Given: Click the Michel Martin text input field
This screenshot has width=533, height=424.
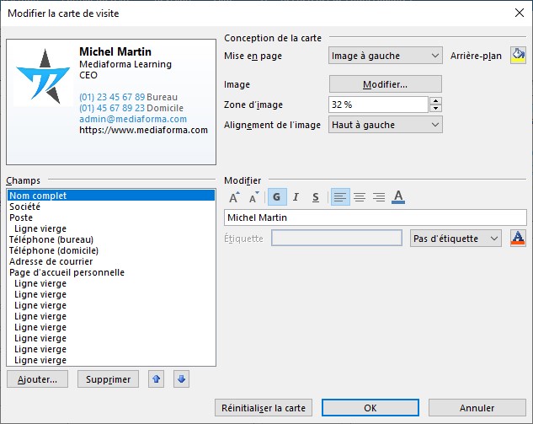Looking at the screenshot, I should (x=375, y=217).
